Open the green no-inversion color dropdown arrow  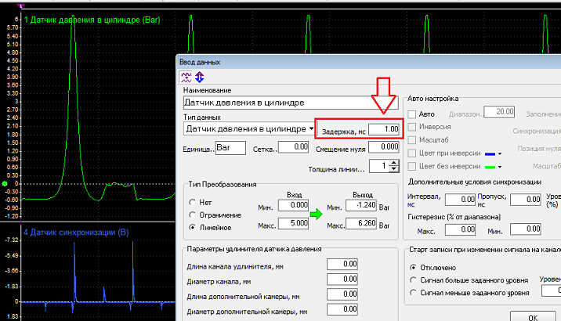(x=500, y=167)
